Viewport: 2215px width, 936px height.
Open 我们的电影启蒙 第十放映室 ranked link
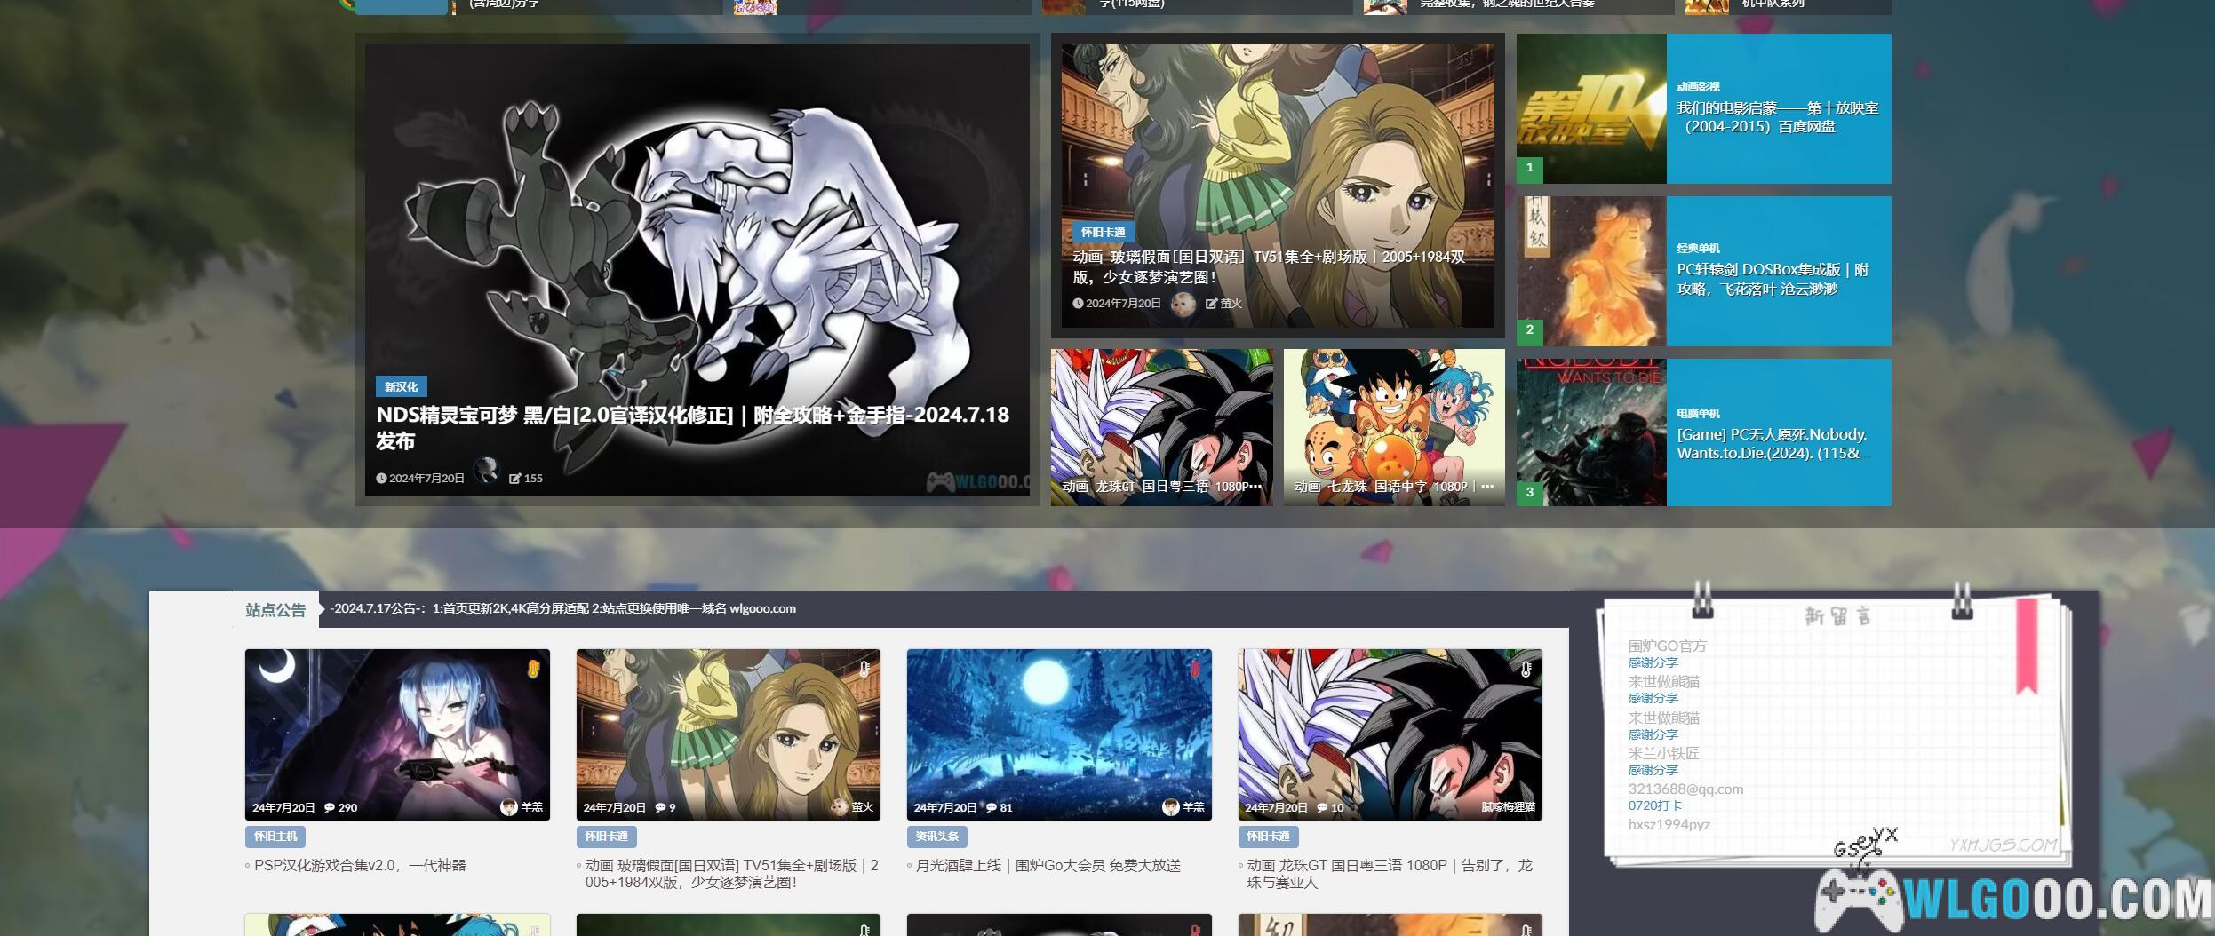click(x=1777, y=117)
